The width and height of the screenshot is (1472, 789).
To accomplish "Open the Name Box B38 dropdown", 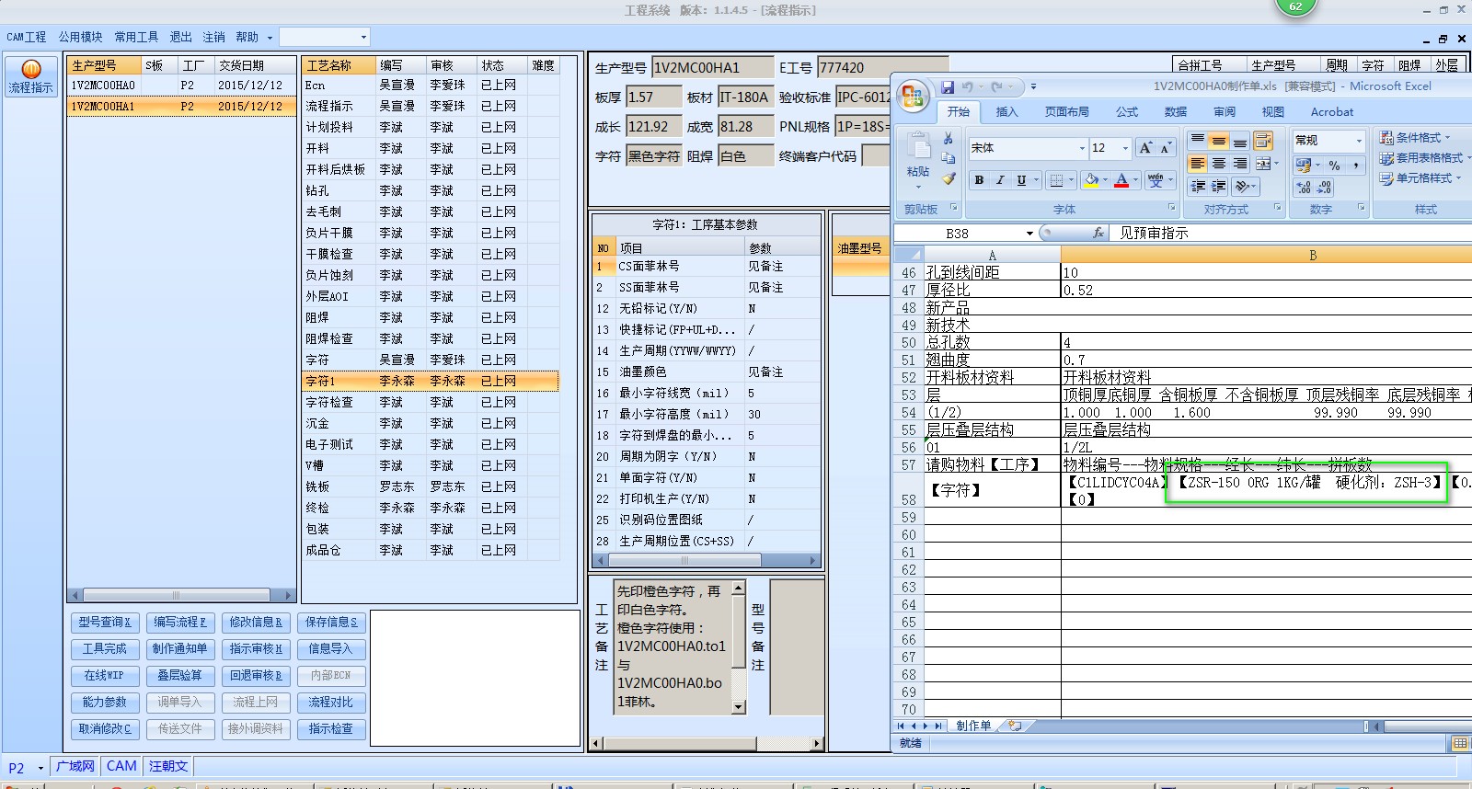I will [x=1029, y=234].
